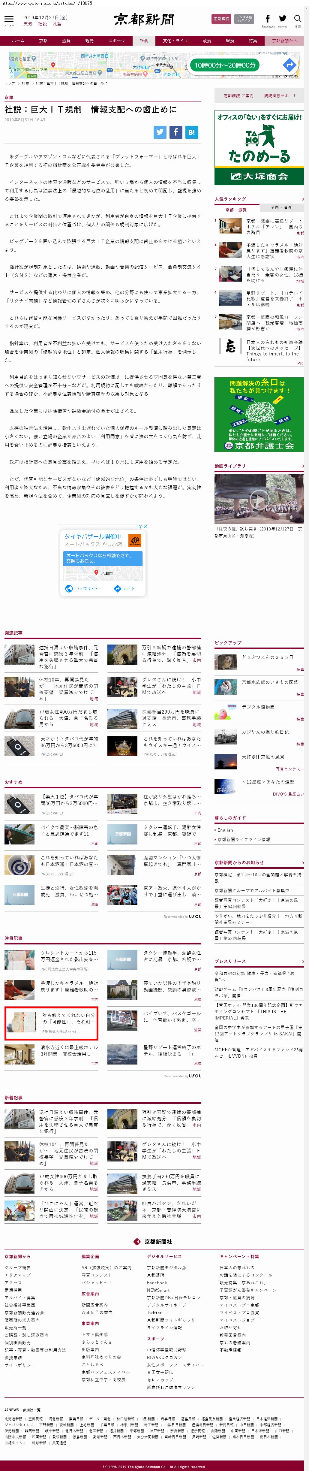The height and width of the screenshot is (1471, 309).
Task: Click the Twitter icon in header
Action: pyautogui.click(x=283, y=19)
